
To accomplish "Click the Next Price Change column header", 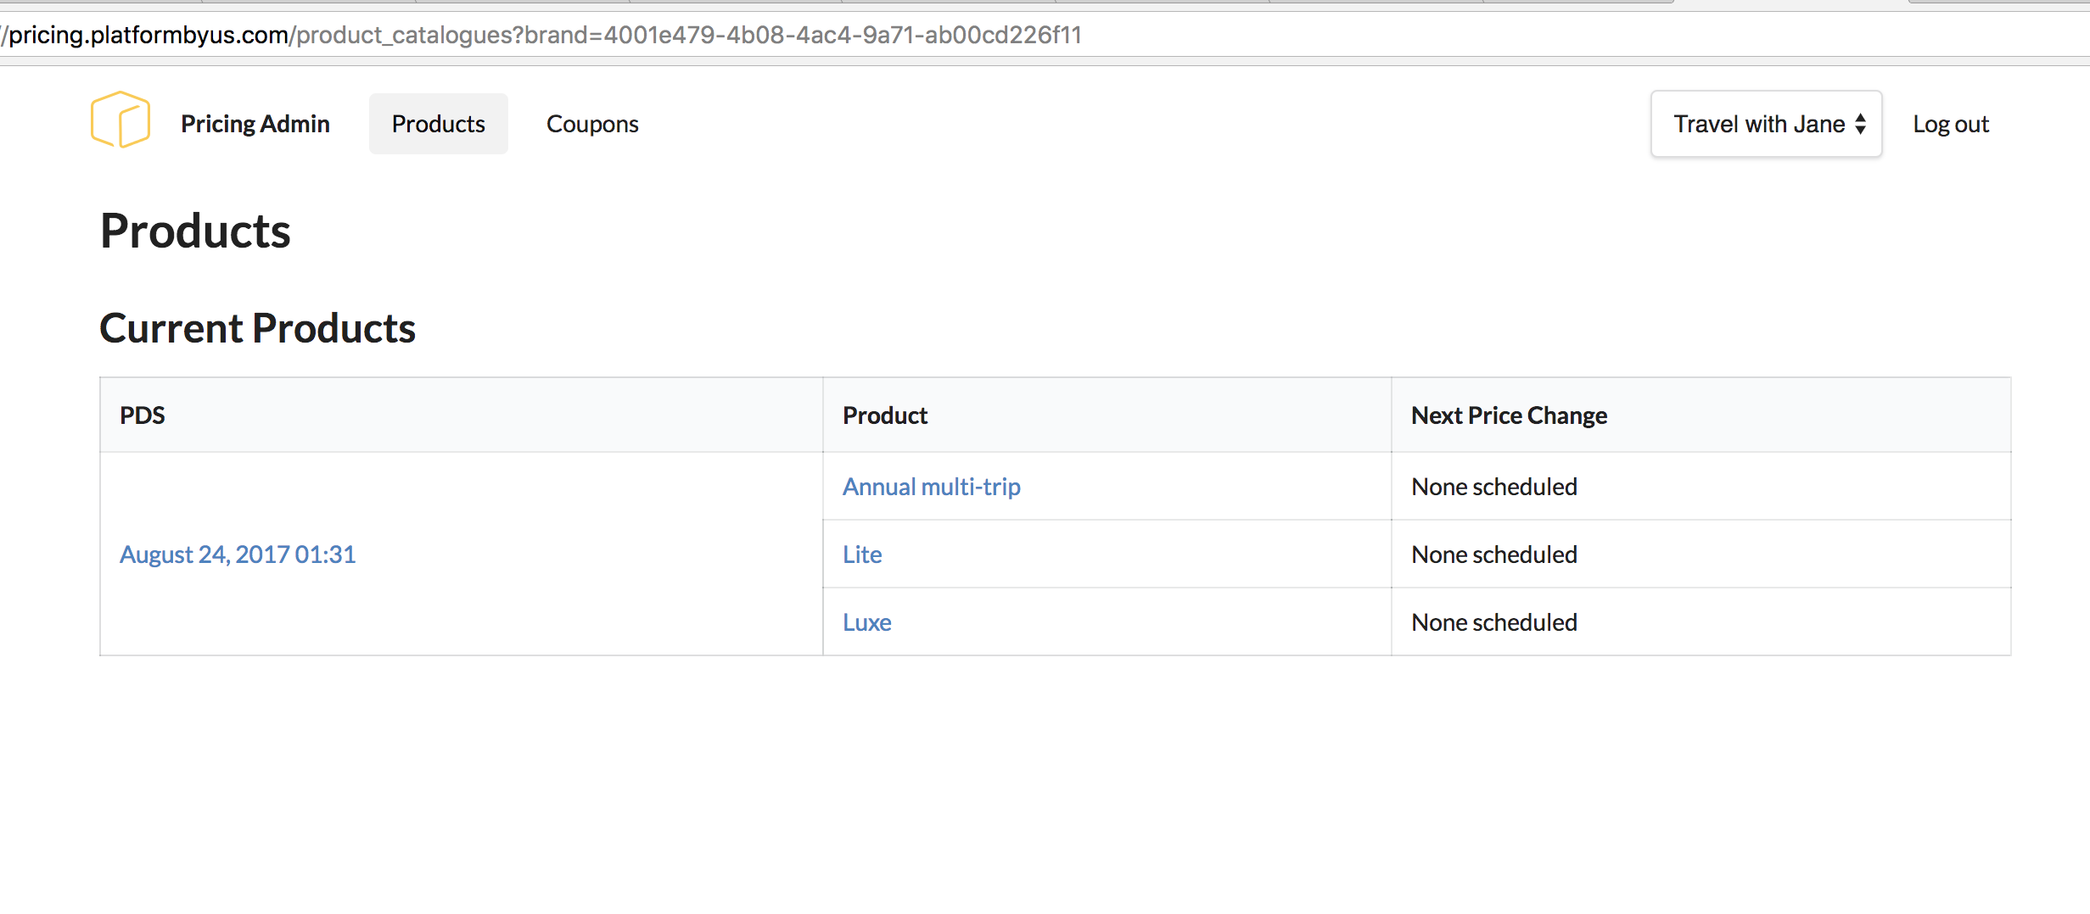I will pos(1509,415).
